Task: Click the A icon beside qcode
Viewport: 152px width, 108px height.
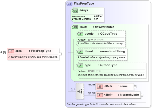Action: (80, 34)
